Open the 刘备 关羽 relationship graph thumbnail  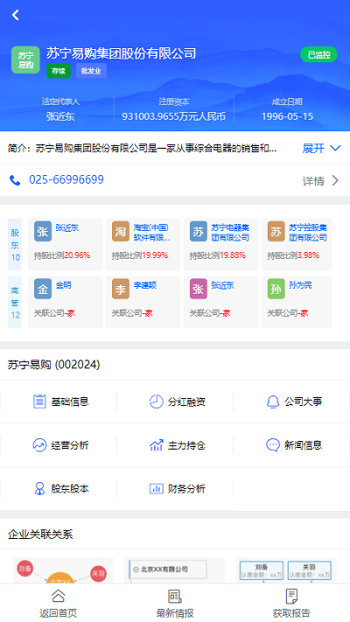pyautogui.click(x=64, y=570)
